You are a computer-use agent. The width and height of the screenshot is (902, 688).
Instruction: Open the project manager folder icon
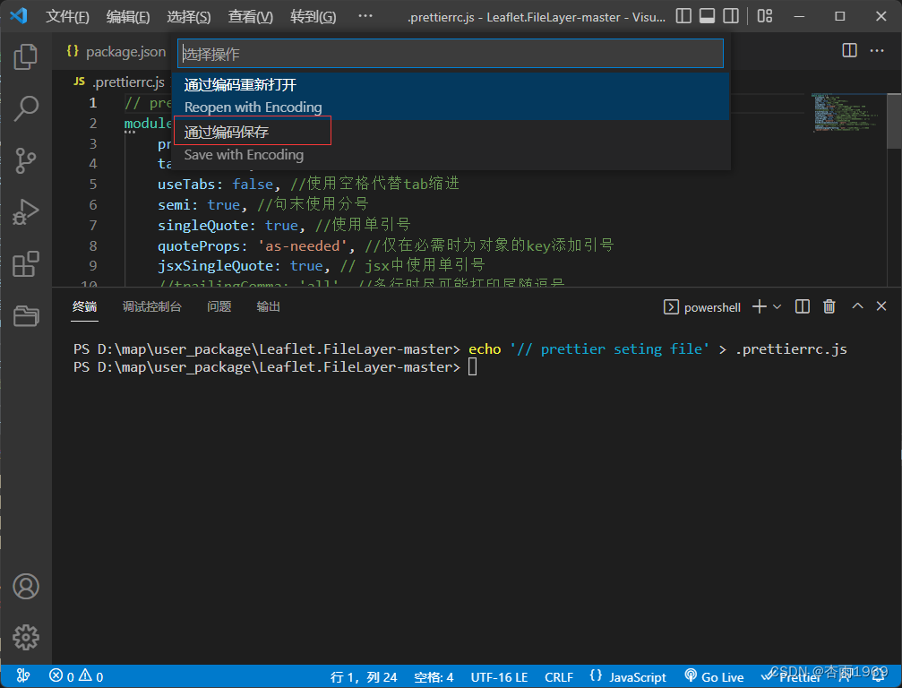click(x=26, y=316)
